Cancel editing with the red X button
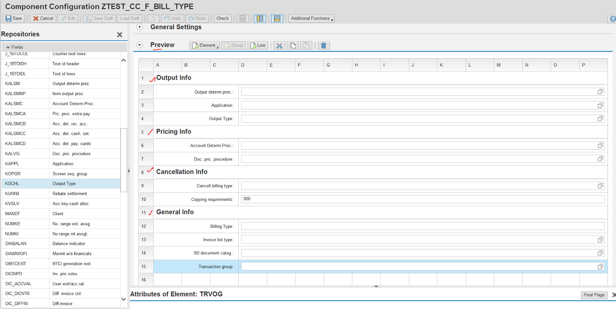 click(43, 18)
